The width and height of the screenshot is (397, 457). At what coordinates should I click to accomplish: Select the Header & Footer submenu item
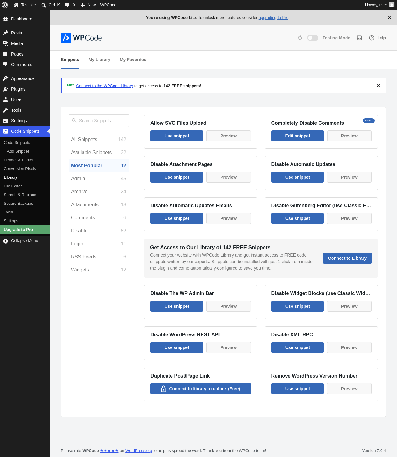tap(25, 160)
